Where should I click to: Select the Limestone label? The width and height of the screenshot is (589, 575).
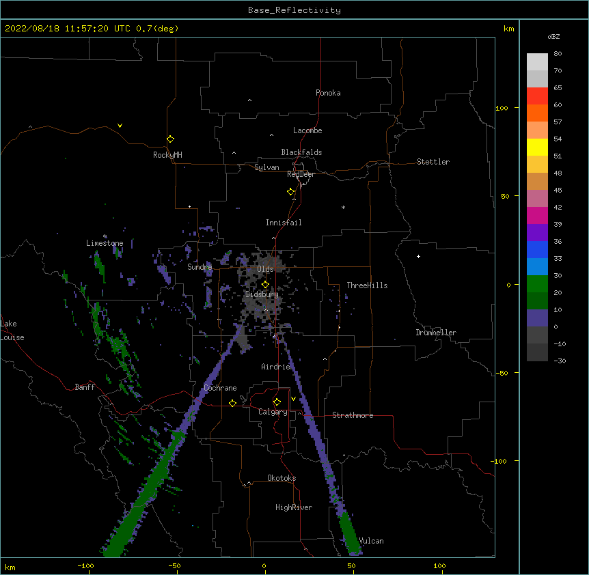(105, 243)
